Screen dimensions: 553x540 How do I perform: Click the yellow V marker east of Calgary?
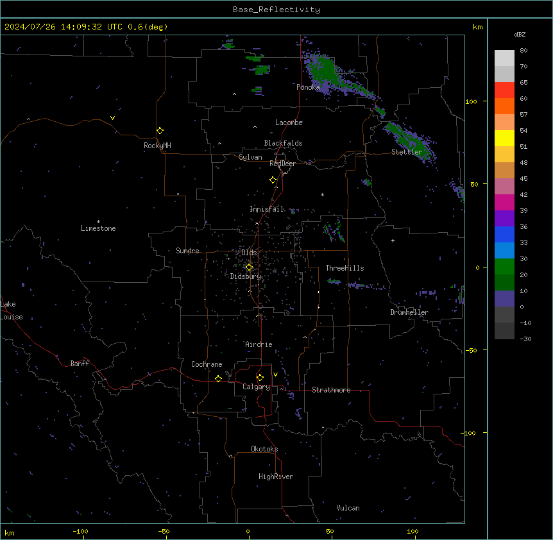[x=275, y=375]
